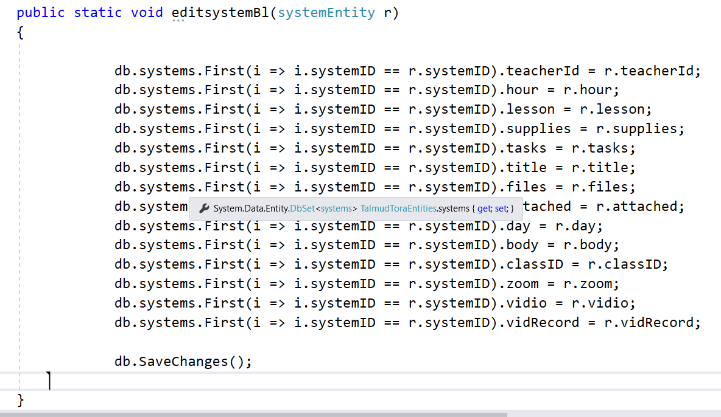This screenshot has width=721, height=417.
Task: Click DbSet type link in tooltip
Action: pos(302,208)
